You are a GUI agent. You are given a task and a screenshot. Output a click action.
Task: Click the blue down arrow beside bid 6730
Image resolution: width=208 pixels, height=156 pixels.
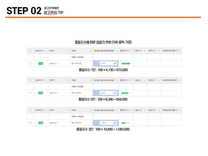point(115,63)
